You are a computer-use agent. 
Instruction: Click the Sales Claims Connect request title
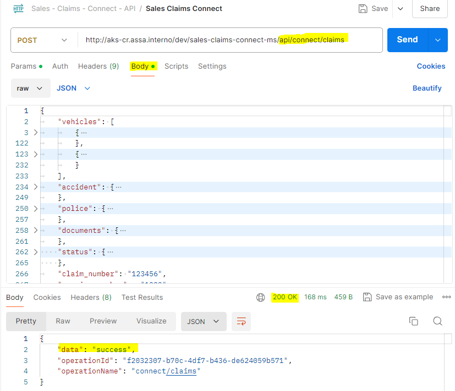pyautogui.click(x=184, y=9)
